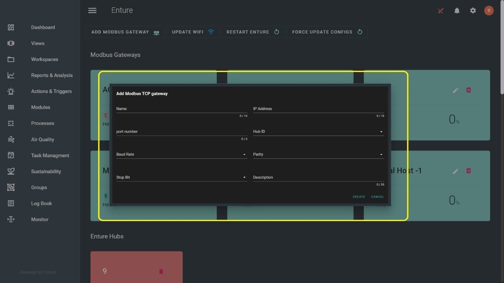The image size is (504, 283).
Task: Click the Restart Enture button
Action: click(252, 32)
